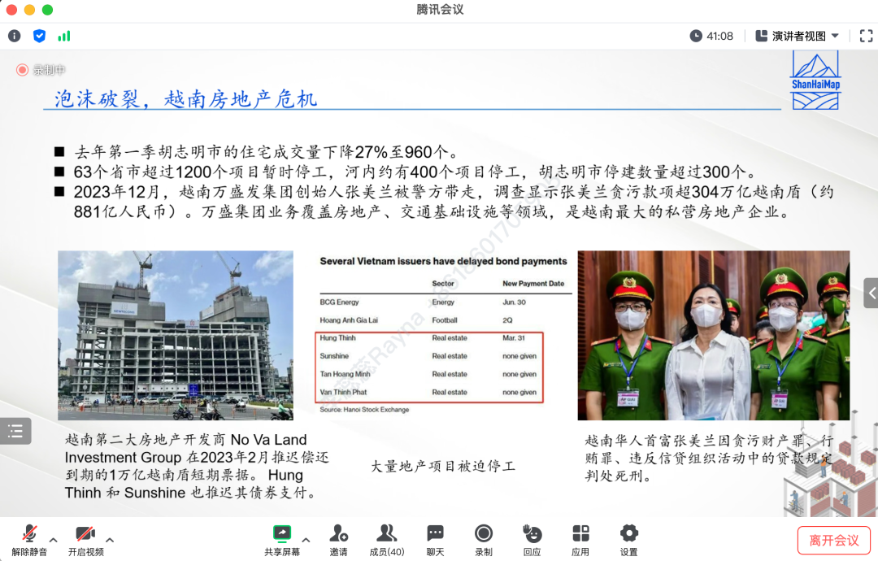Open the 应用 apps panel
Screen dimensions: 878x561
pyautogui.click(x=580, y=541)
